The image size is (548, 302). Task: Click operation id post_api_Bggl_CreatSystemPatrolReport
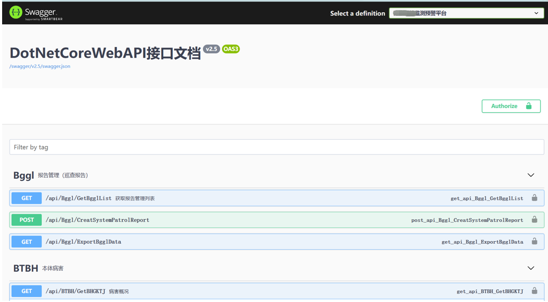[467, 220]
